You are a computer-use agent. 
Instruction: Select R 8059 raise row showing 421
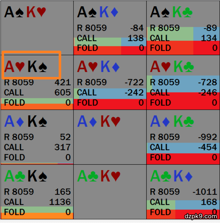(37, 83)
